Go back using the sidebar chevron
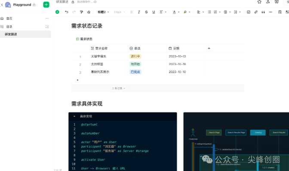 pyautogui.click(x=2, y=5)
